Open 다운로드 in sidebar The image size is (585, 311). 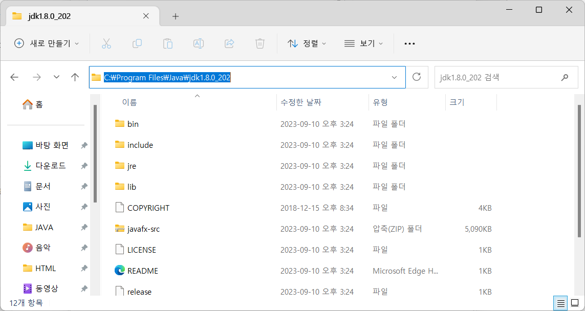45,166
